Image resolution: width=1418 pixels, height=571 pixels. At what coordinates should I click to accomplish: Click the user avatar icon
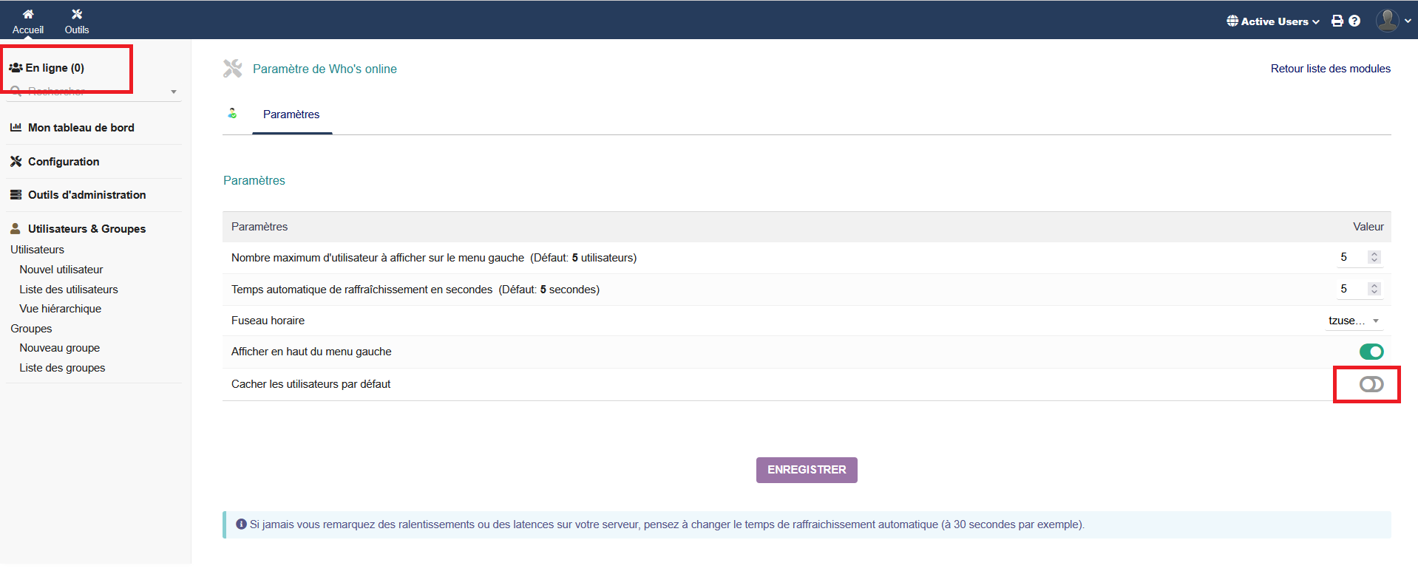1387,21
